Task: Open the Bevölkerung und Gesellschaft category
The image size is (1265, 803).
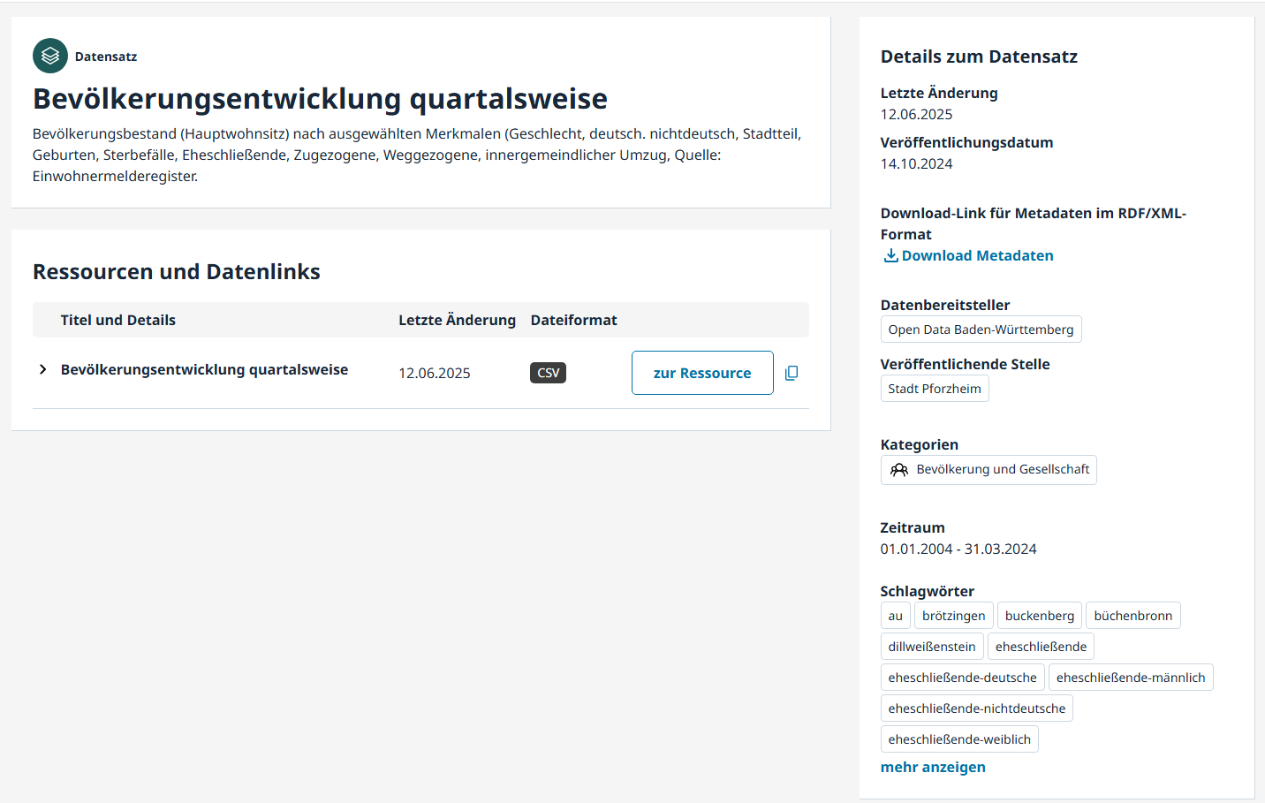Action: point(1002,470)
